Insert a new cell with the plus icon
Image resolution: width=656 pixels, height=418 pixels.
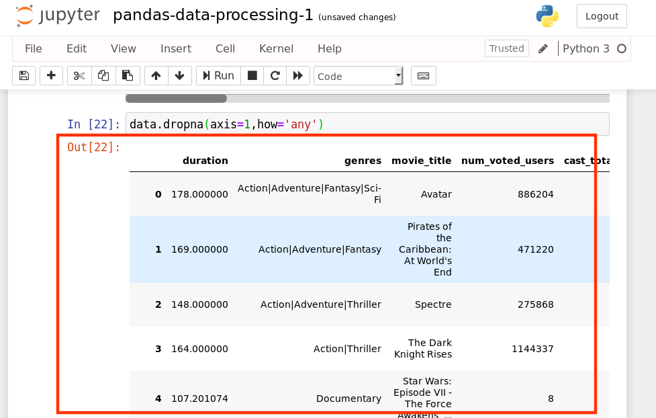pos(51,75)
